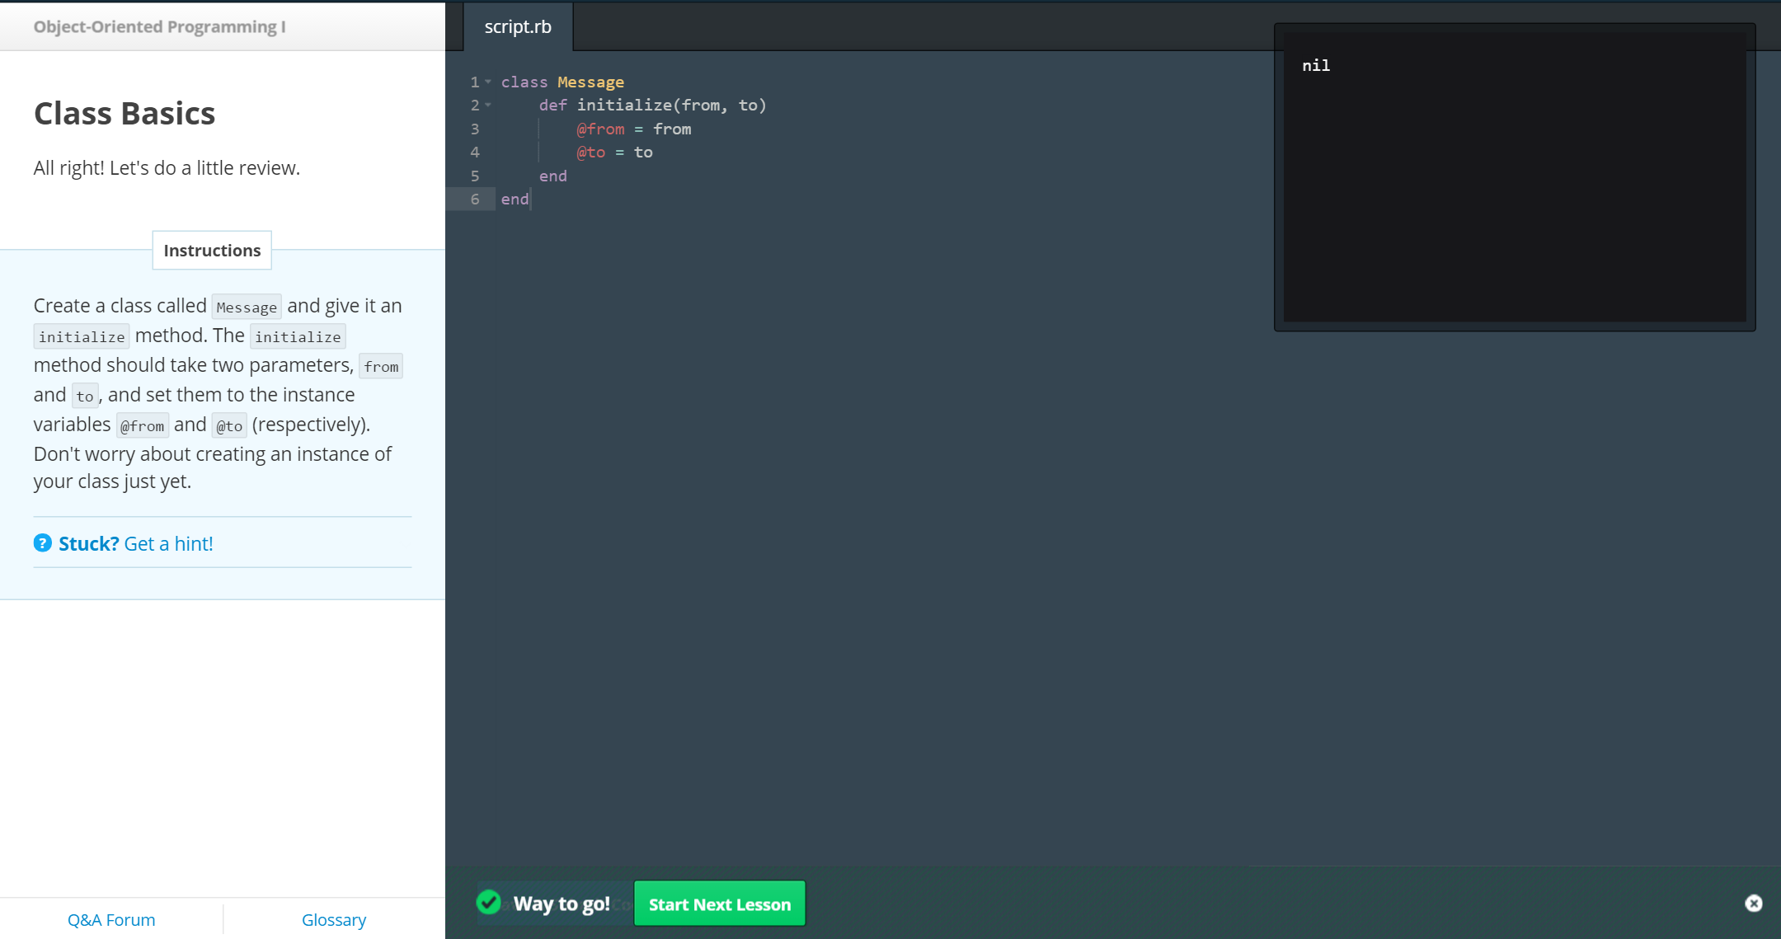Dismiss the success bar with X icon
Viewport: 1781px width, 939px height.
click(x=1753, y=904)
